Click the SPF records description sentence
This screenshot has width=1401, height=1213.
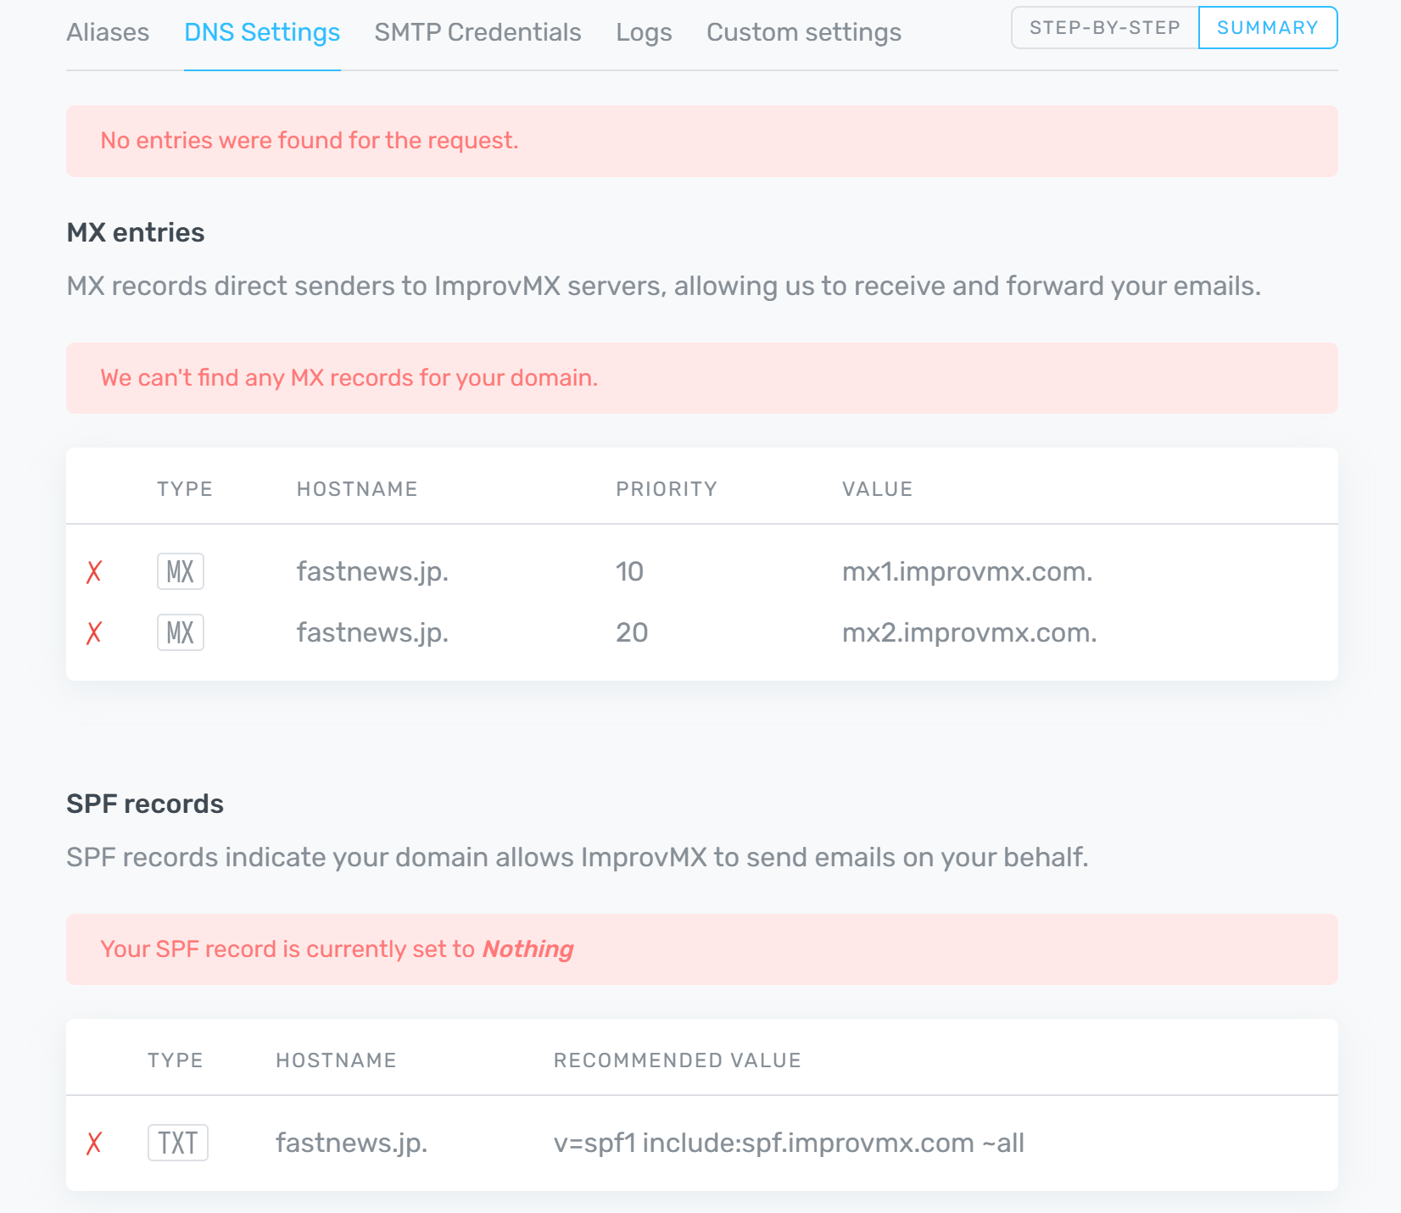click(578, 858)
